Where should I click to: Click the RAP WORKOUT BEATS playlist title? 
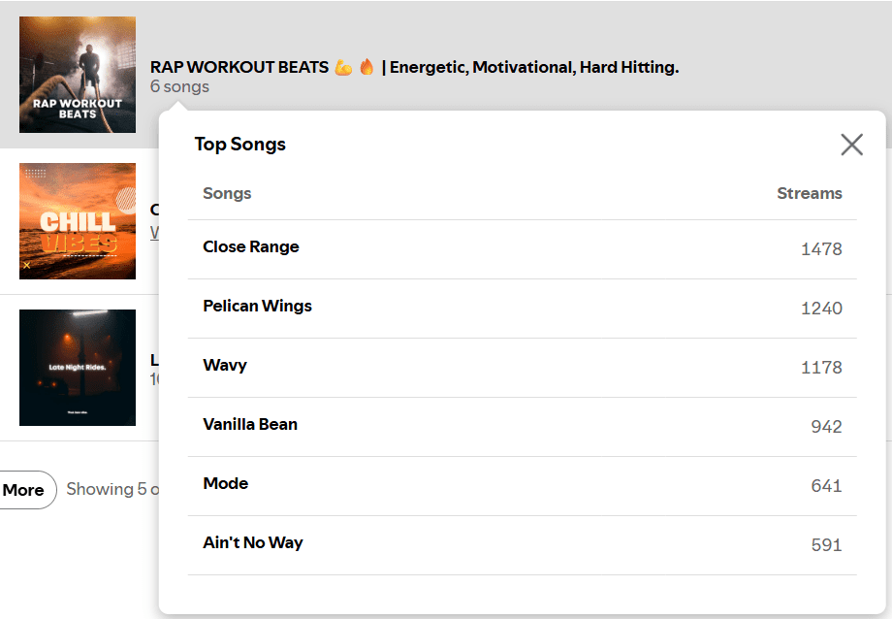pyautogui.click(x=414, y=67)
